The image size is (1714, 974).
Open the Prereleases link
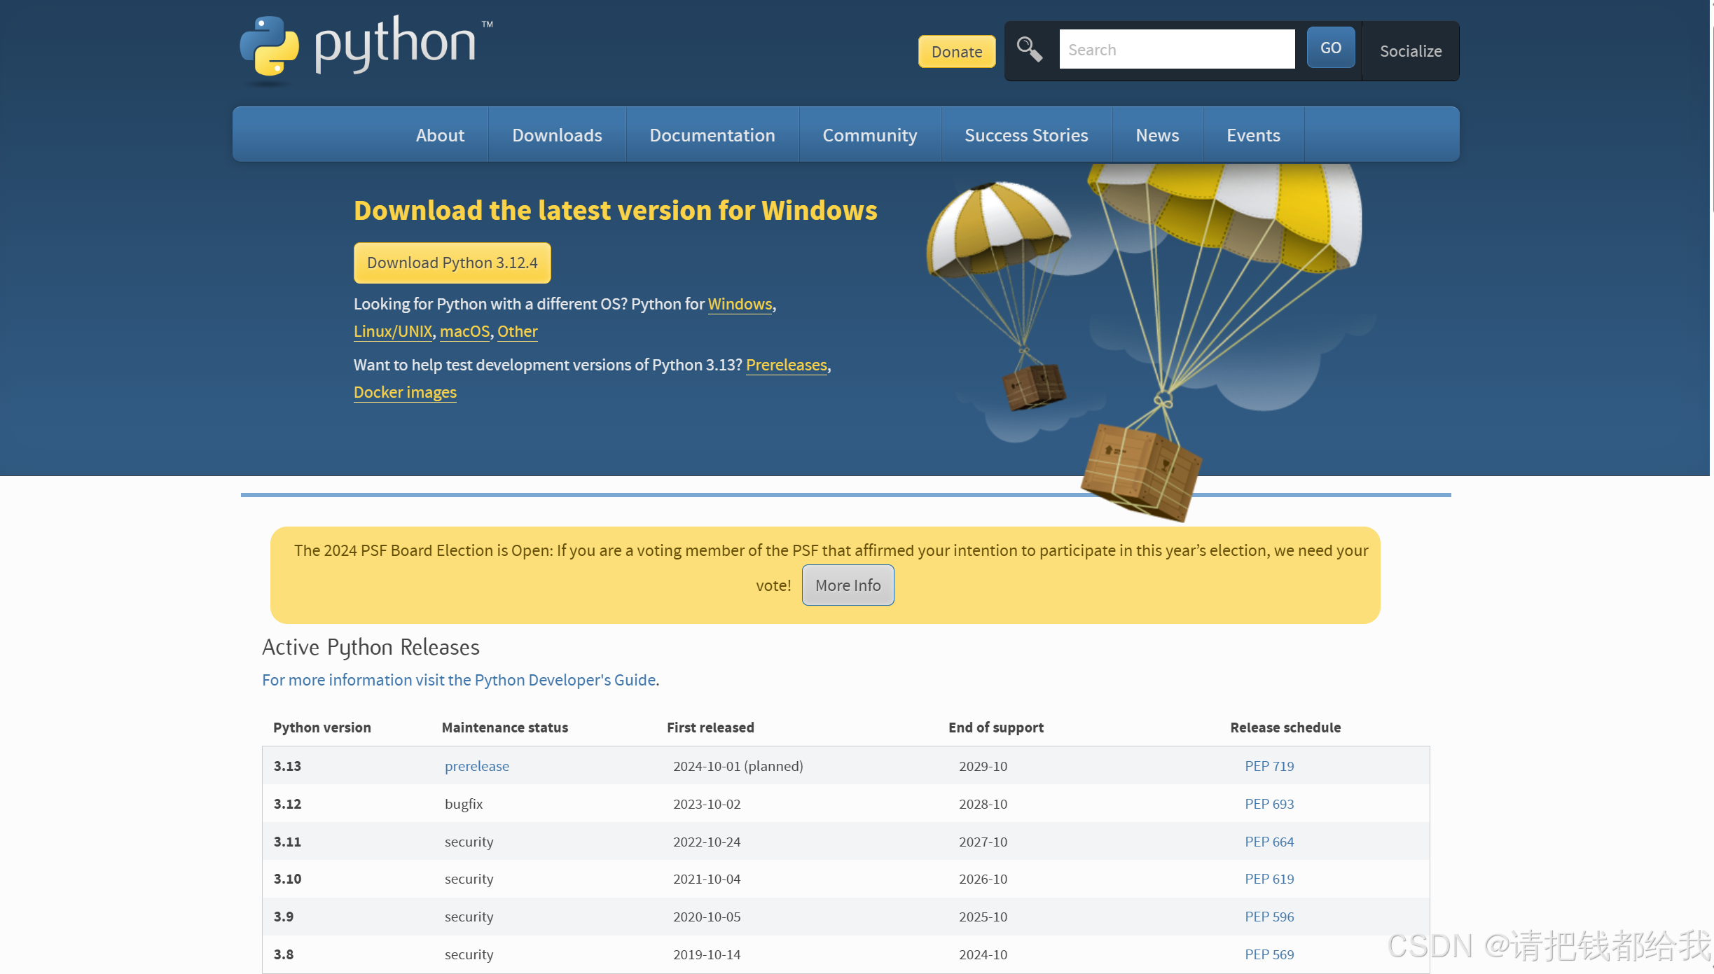tap(787, 365)
